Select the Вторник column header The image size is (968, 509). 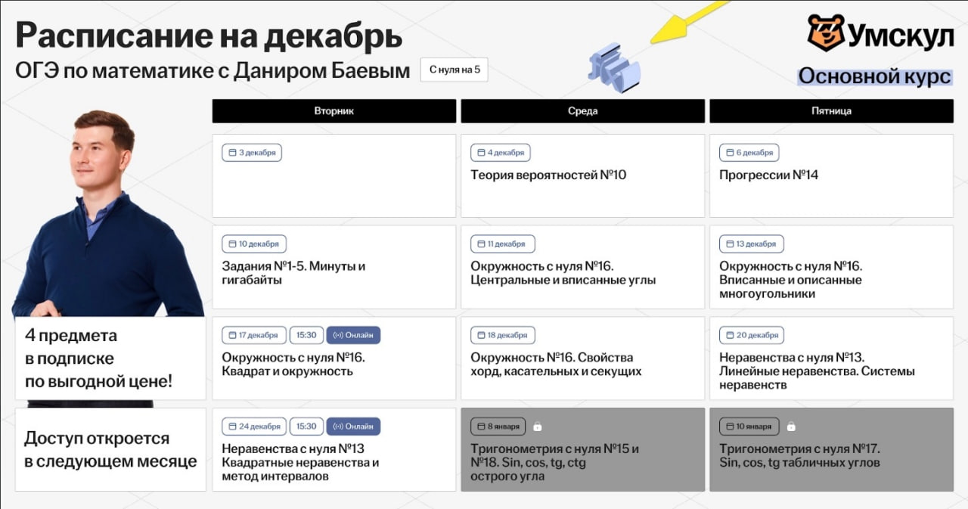pyautogui.click(x=334, y=111)
